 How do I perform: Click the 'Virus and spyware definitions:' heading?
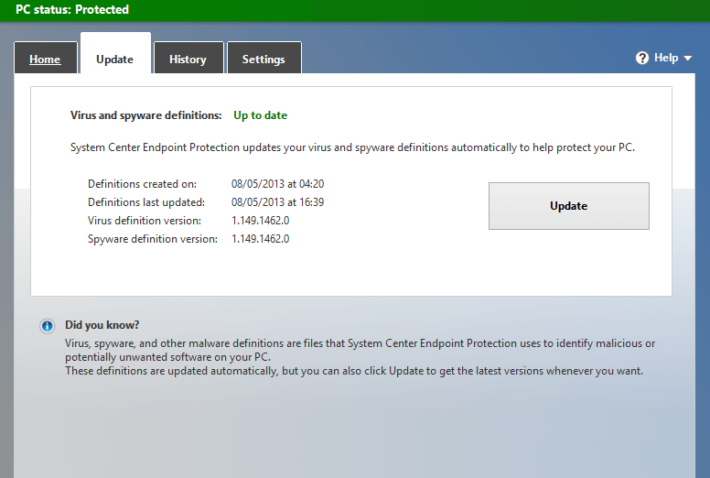[145, 115]
